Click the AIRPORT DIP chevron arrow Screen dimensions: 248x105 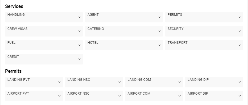239,96
